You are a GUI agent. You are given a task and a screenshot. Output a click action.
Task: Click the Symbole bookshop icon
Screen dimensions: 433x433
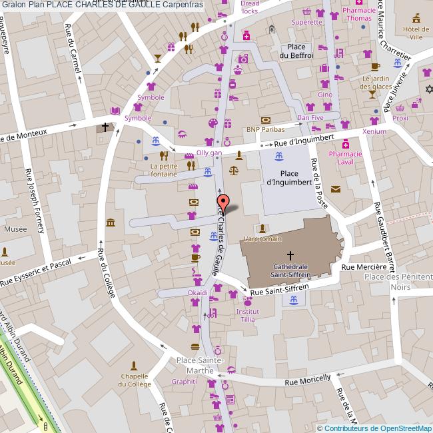[x=116, y=110]
